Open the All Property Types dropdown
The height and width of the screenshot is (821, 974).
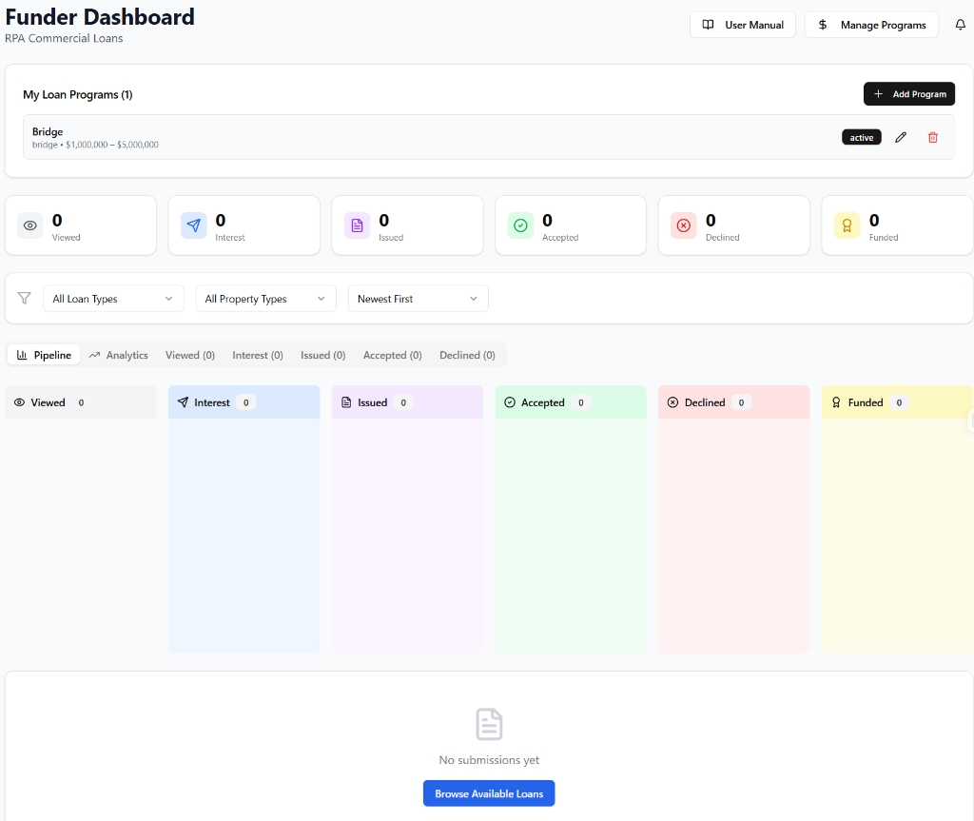[x=266, y=299]
